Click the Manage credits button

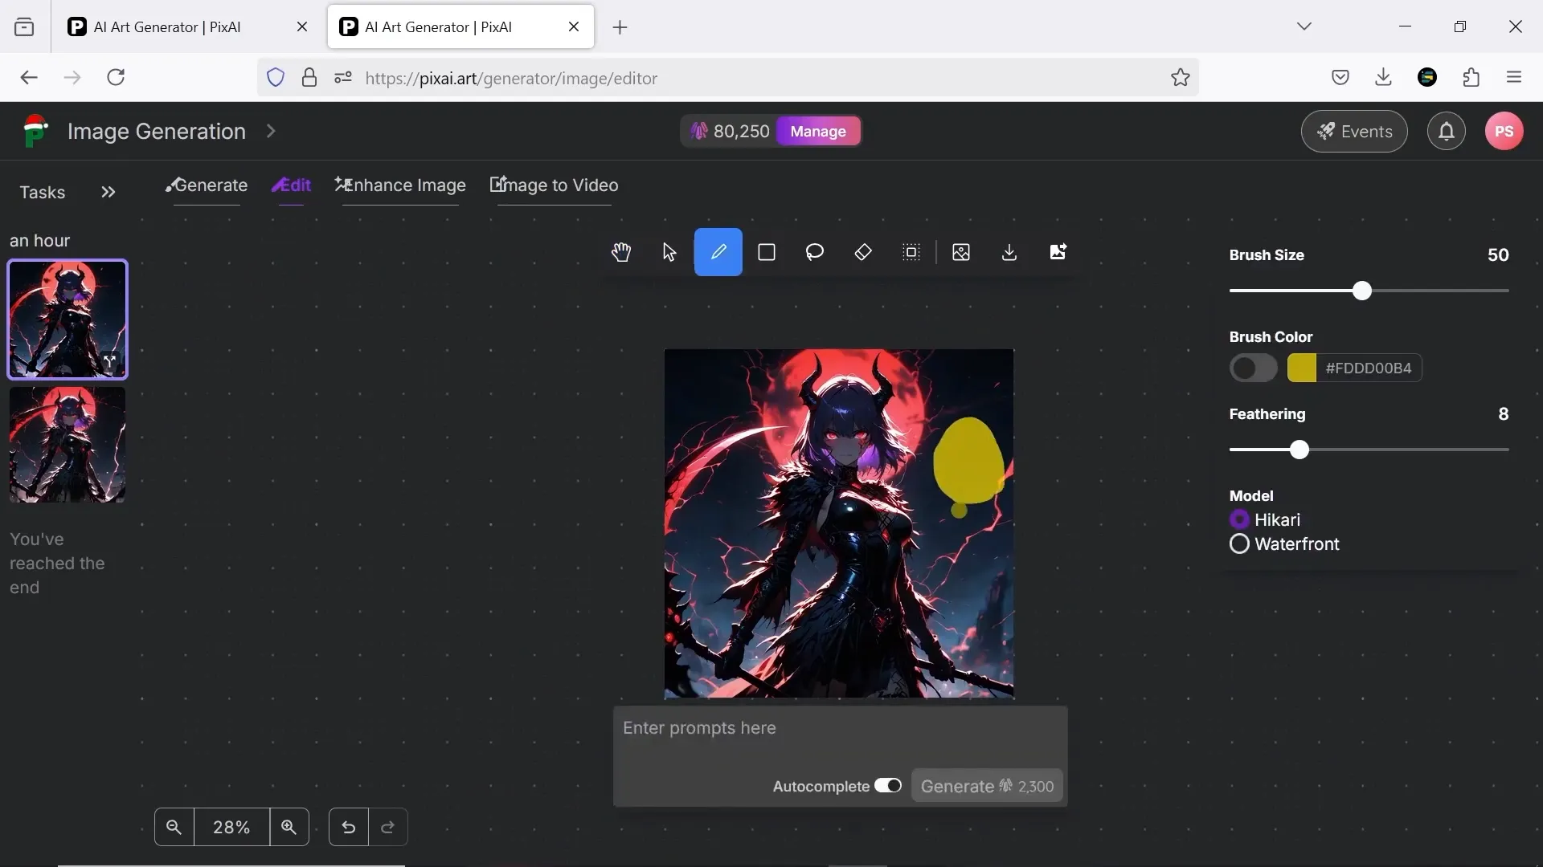(x=817, y=131)
